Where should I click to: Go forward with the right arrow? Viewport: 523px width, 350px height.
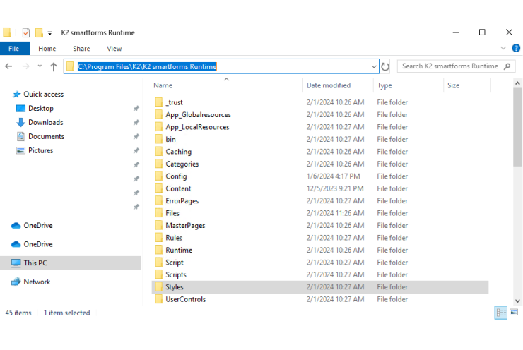(x=25, y=66)
